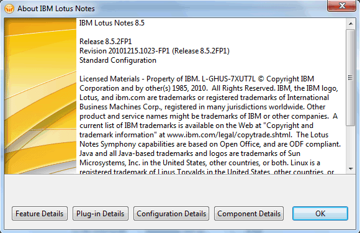This screenshot has height=233, width=360.
Task: Click the Lotus Notes icon in title bar
Action: click(9, 9)
